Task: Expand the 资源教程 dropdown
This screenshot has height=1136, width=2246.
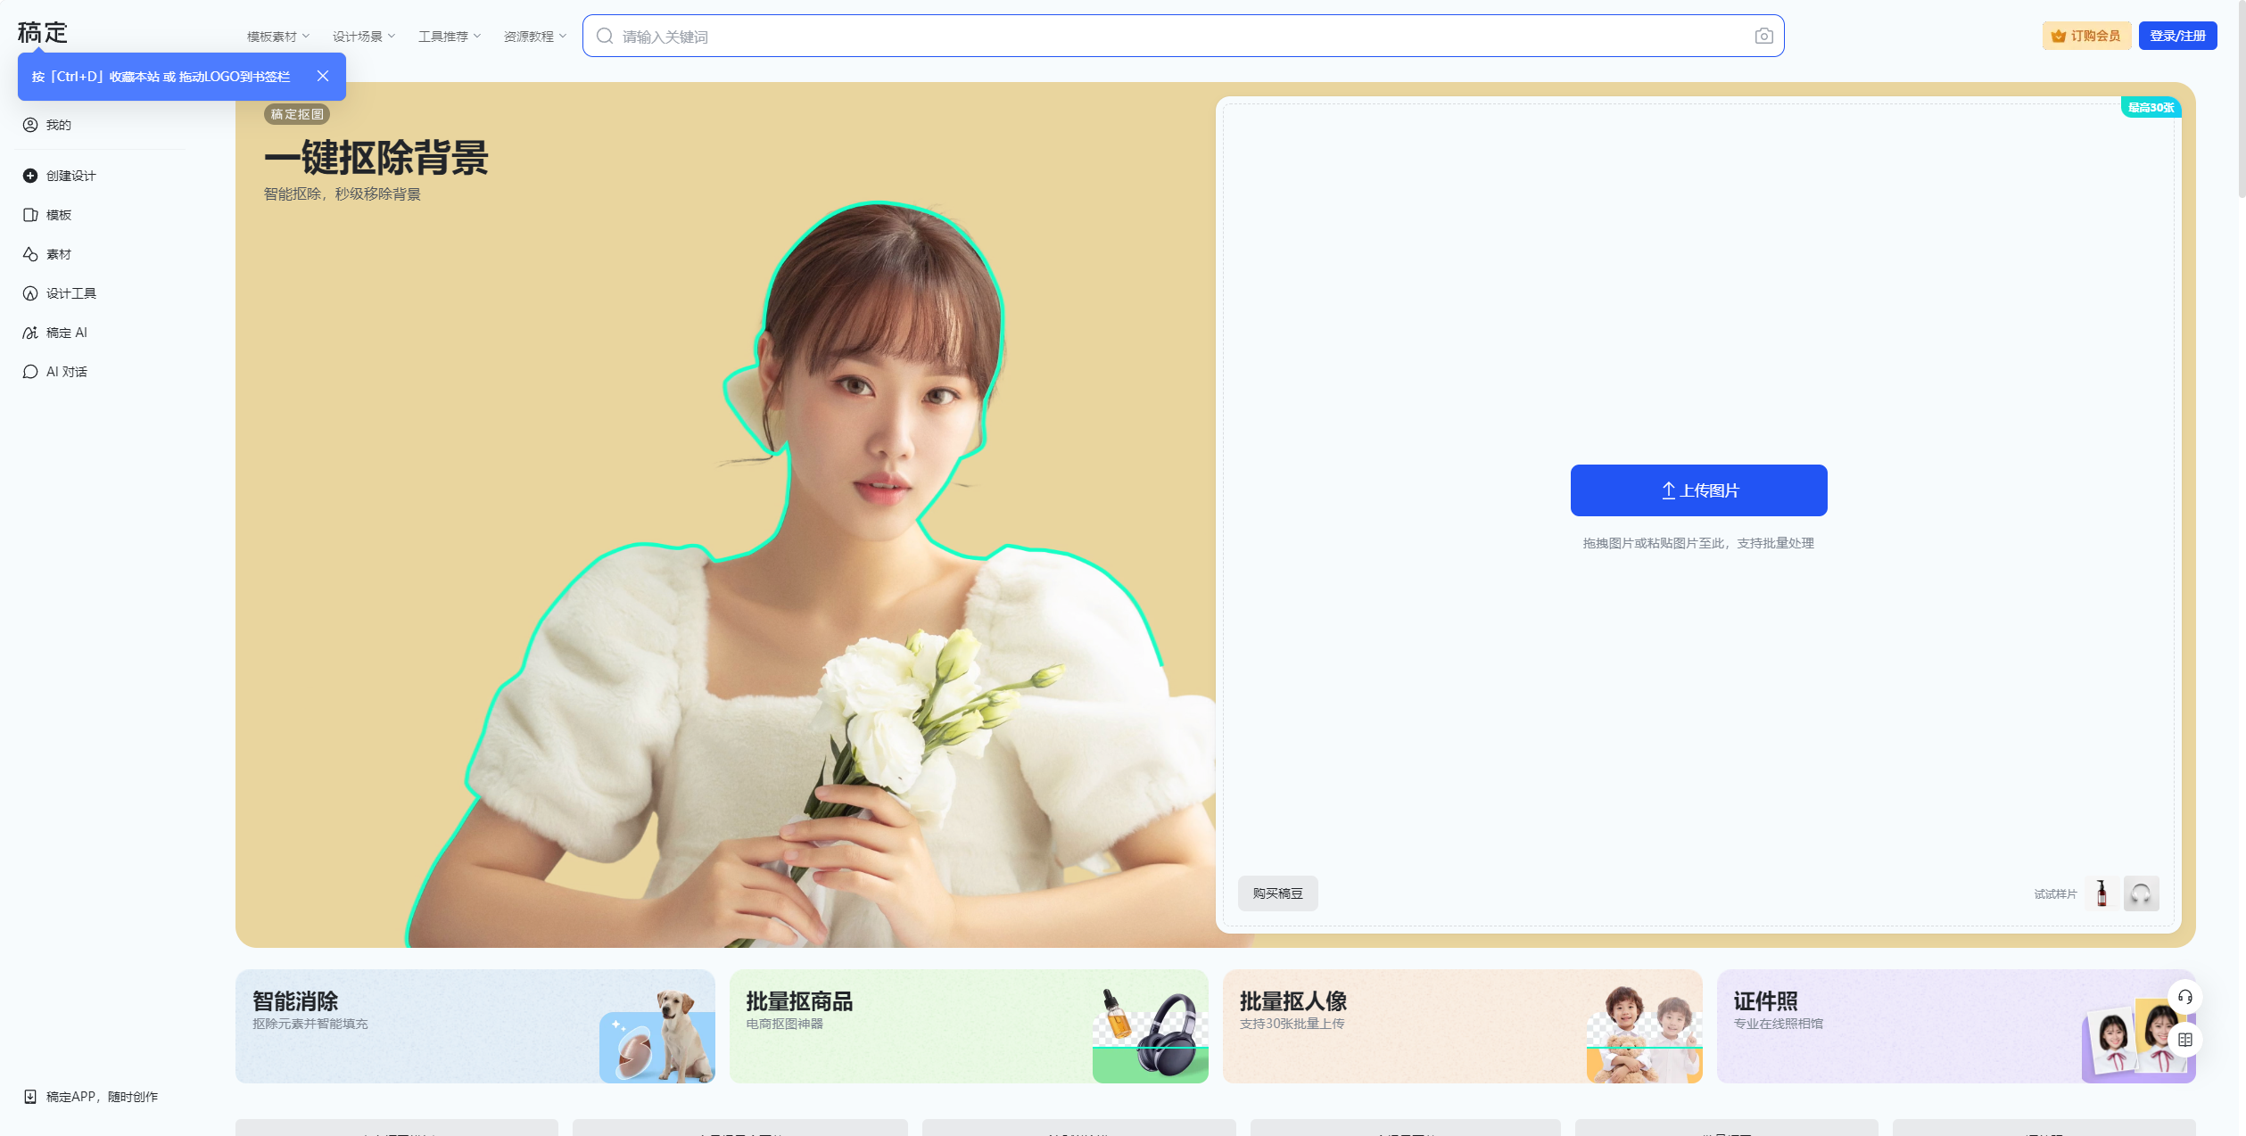Action: point(533,36)
